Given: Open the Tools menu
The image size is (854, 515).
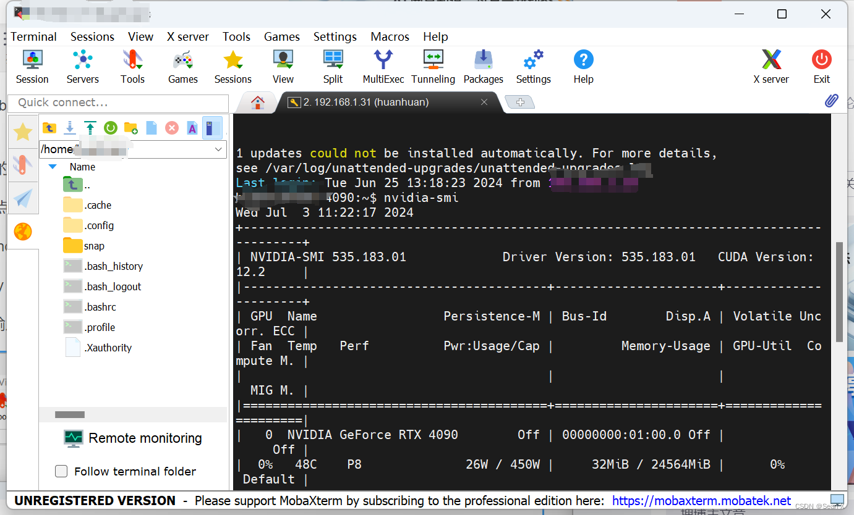Looking at the screenshot, I should point(236,36).
